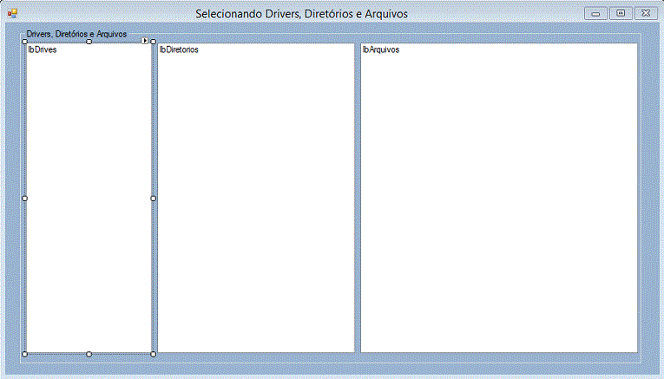Select the lbDiretorios list box
This screenshot has width=664, height=379.
(256, 199)
